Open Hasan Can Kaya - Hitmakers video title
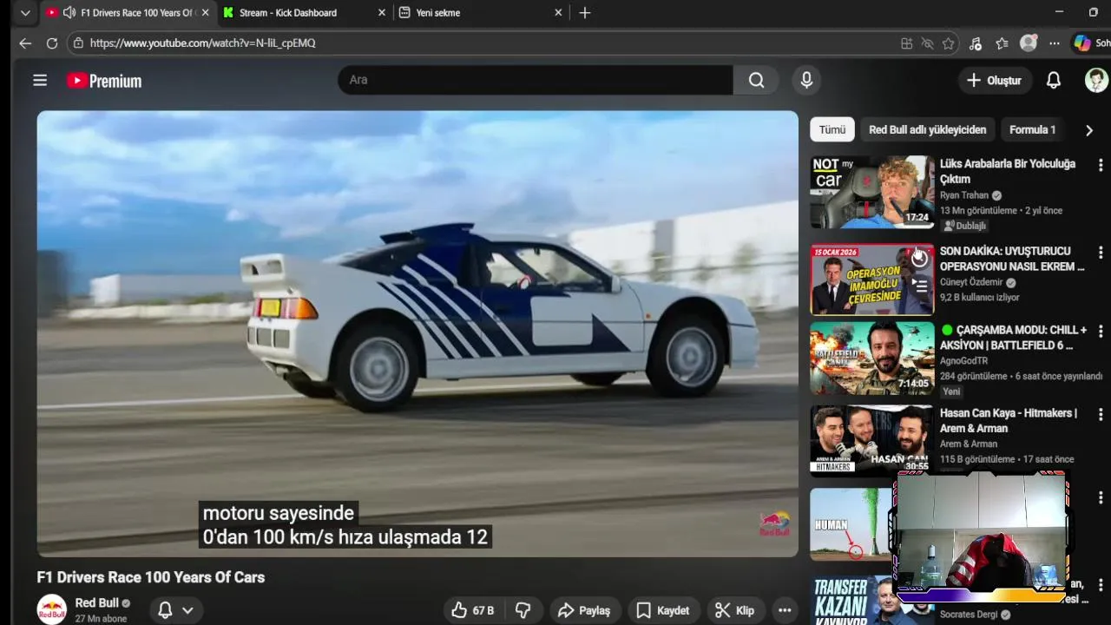This screenshot has height=625, width=1111. pos(1008,420)
